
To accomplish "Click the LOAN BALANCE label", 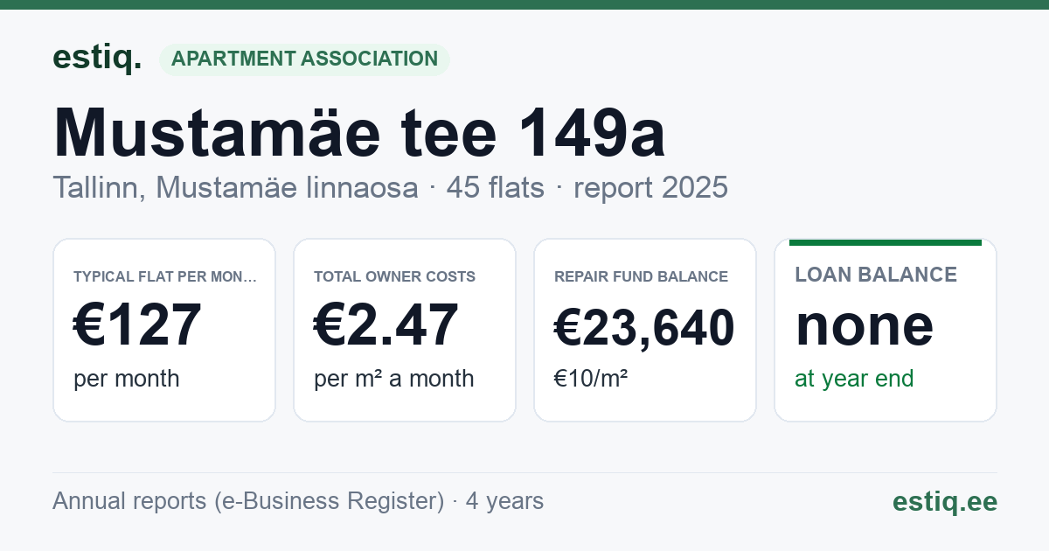I will [x=876, y=275].
